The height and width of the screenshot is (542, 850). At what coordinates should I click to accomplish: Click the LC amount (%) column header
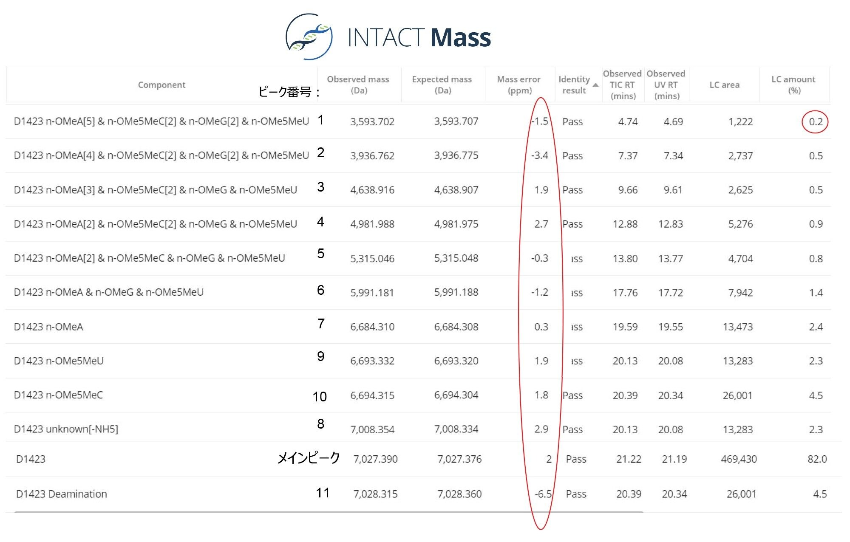pyautogui.click(x=793, y=85)
